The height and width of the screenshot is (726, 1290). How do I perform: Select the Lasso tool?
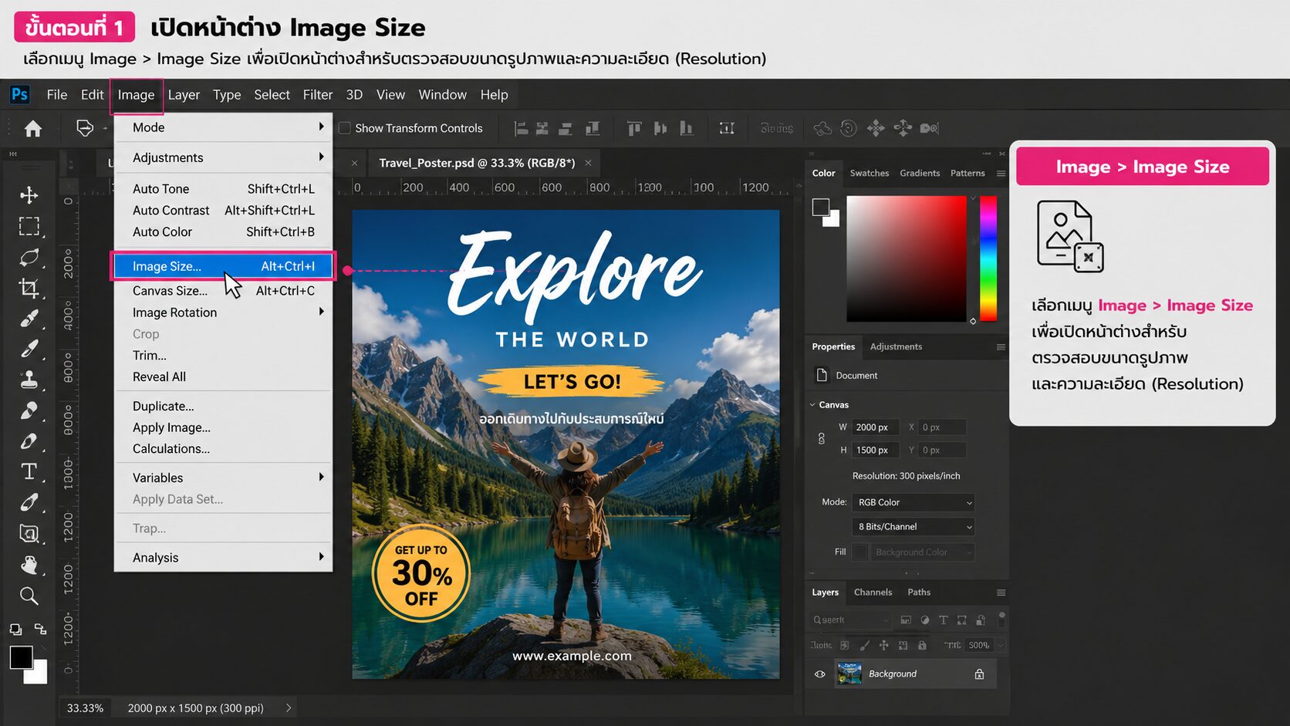(29, 257)
